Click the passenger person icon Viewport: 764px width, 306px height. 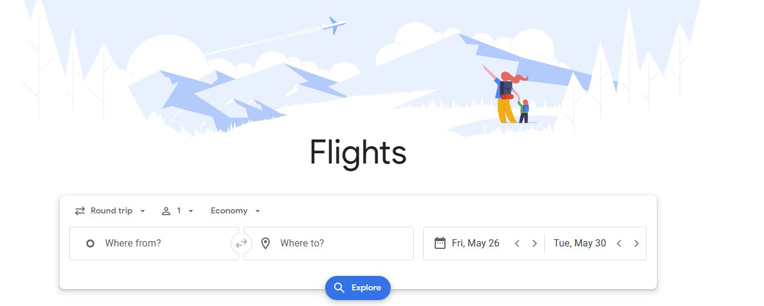point(166,211)
